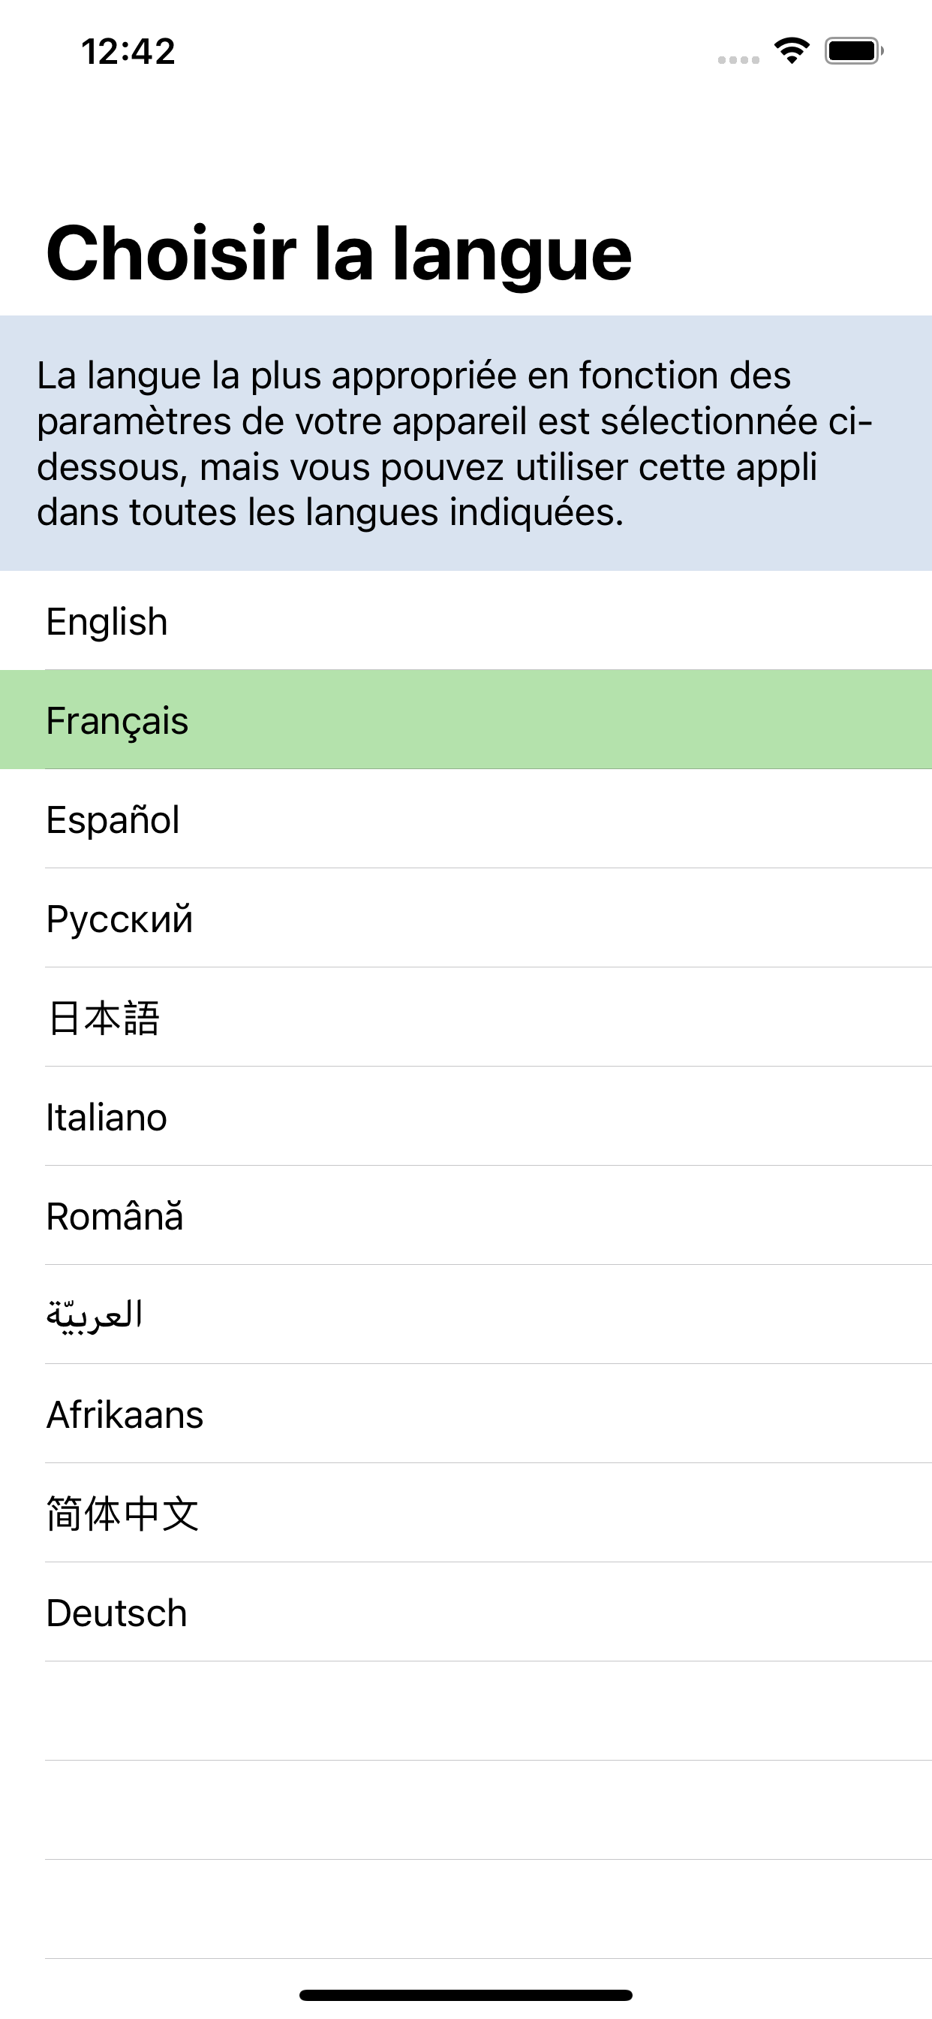Choose the highlighted Français language row
The width and height of the screenshot is (932, 2019).
click(466, 720)
